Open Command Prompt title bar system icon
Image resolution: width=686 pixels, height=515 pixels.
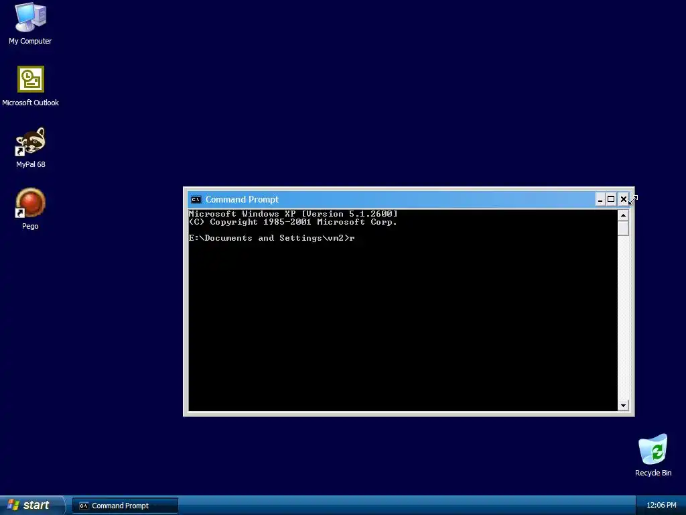tap(196, 200)
